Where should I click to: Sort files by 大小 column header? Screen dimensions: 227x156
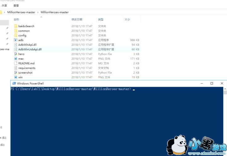[127, 20]
